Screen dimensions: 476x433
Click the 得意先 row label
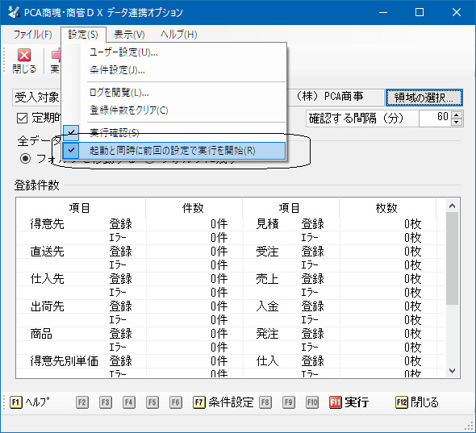(x=47, y=224)
